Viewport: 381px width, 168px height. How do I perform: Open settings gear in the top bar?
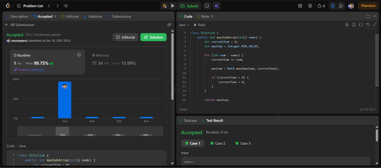pos(310,6)
